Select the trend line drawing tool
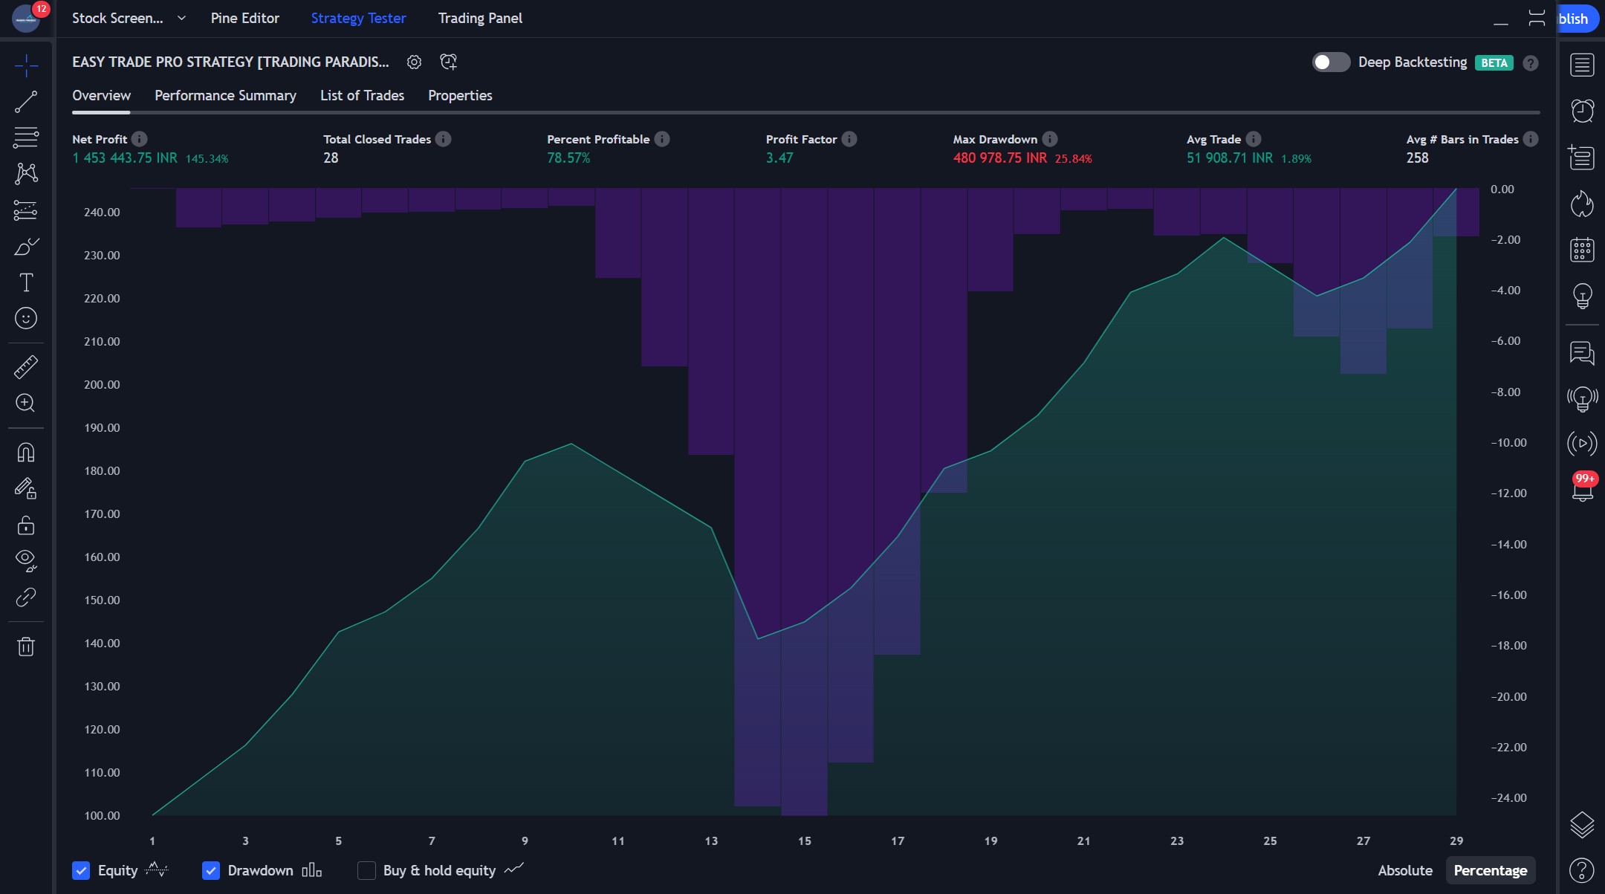Image resolution: width=1605 pixels, height=894 pixels. tap(26, 102)
